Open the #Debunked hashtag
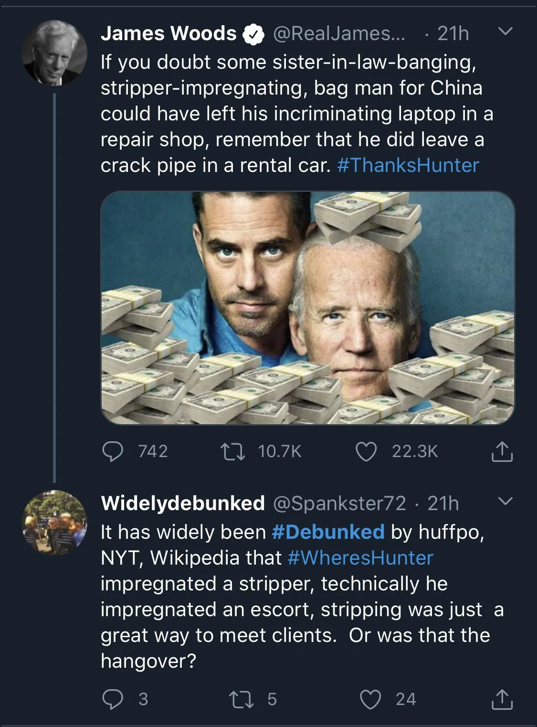Image resolution: width=537 pixels, height=727 pixels. pyautogui.click(x=328, y=532)
